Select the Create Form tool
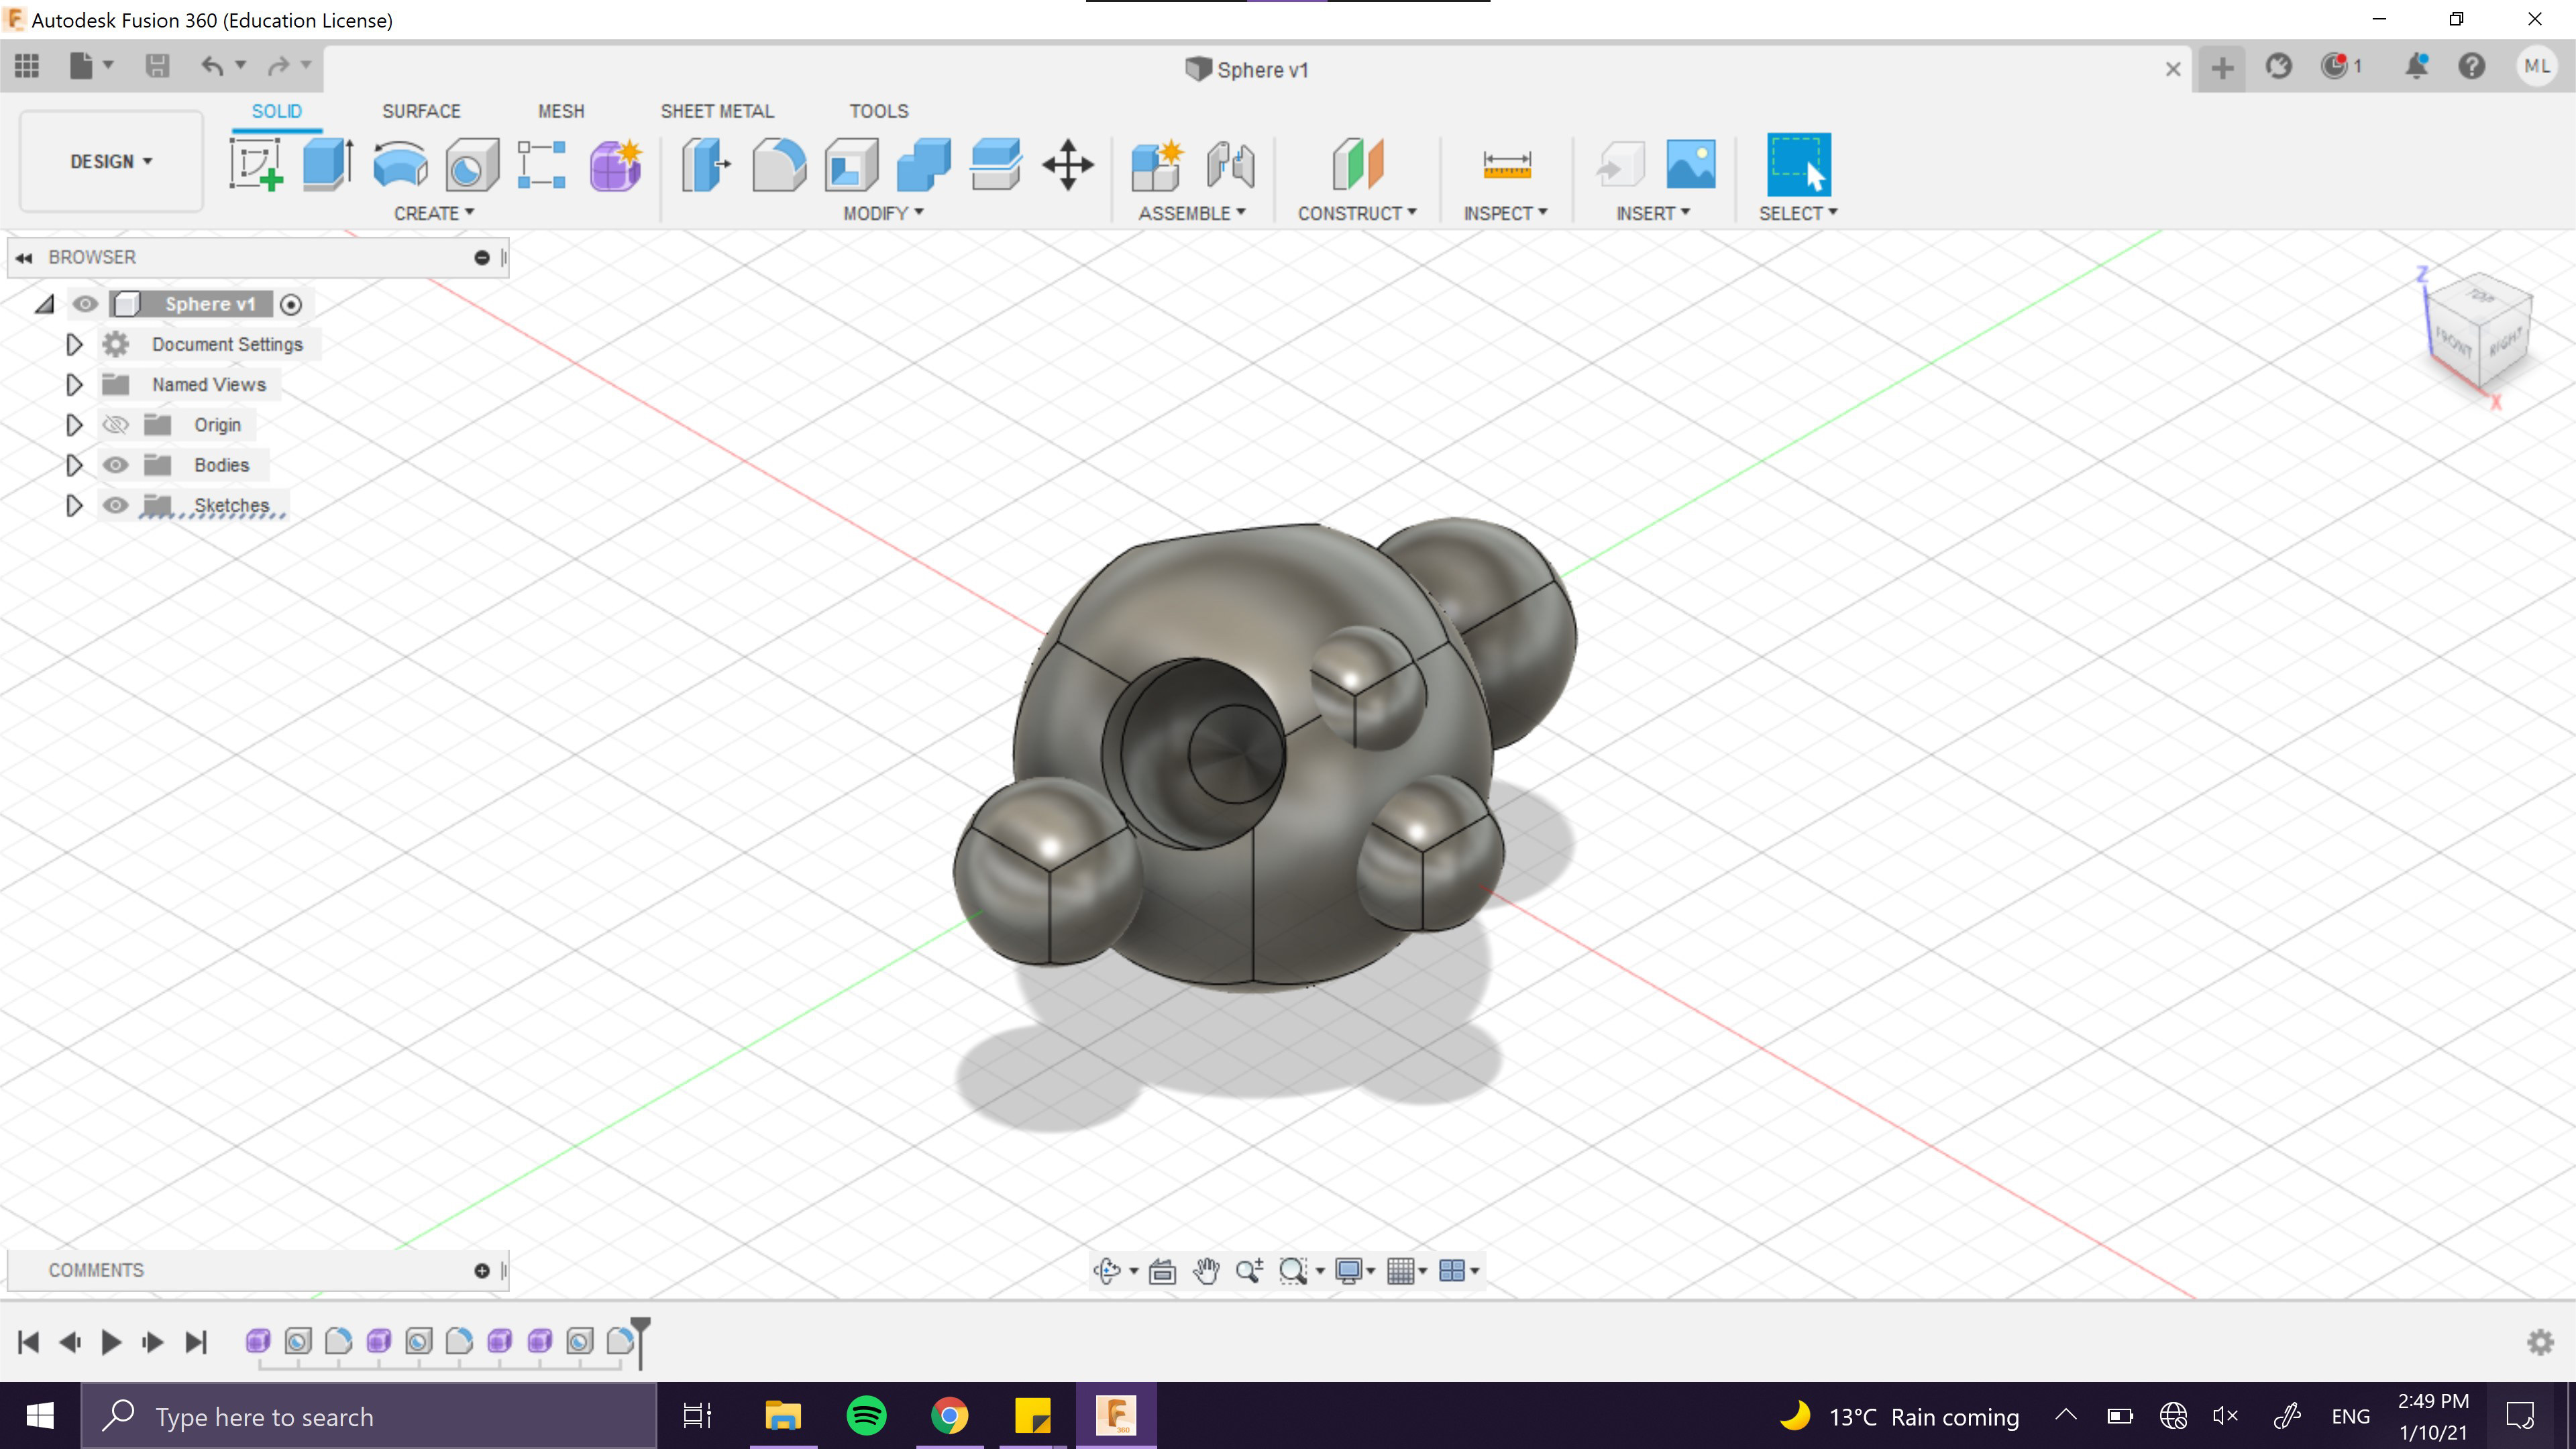The width and height of the screenshot is (2576, 1449). (x=615, y=164)
